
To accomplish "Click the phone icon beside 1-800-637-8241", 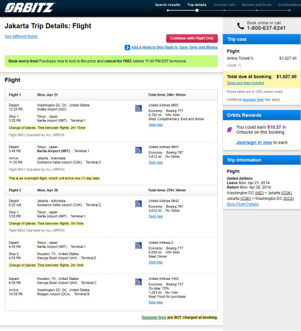I will tap(241, 26).
